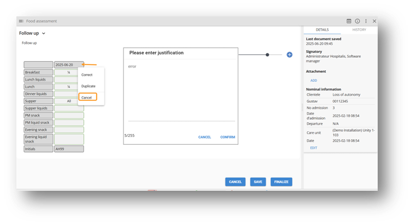The width and height of the screenshot is (411, 224).
Task: Expand the Follow up dropdown chevron
Action: (44, 33)
